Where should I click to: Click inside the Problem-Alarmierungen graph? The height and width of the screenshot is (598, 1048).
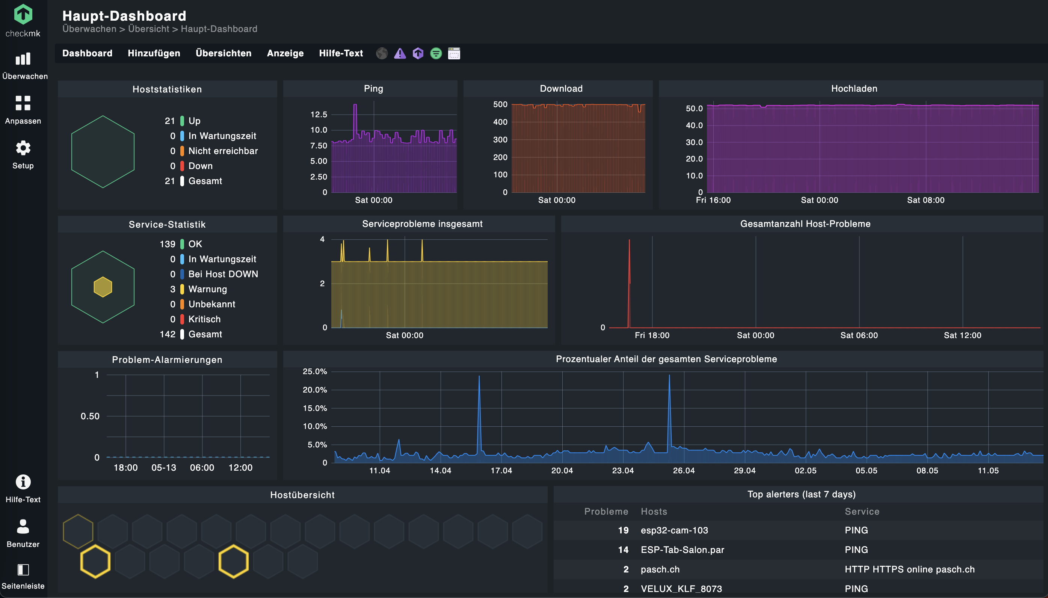tap(188, 416)
